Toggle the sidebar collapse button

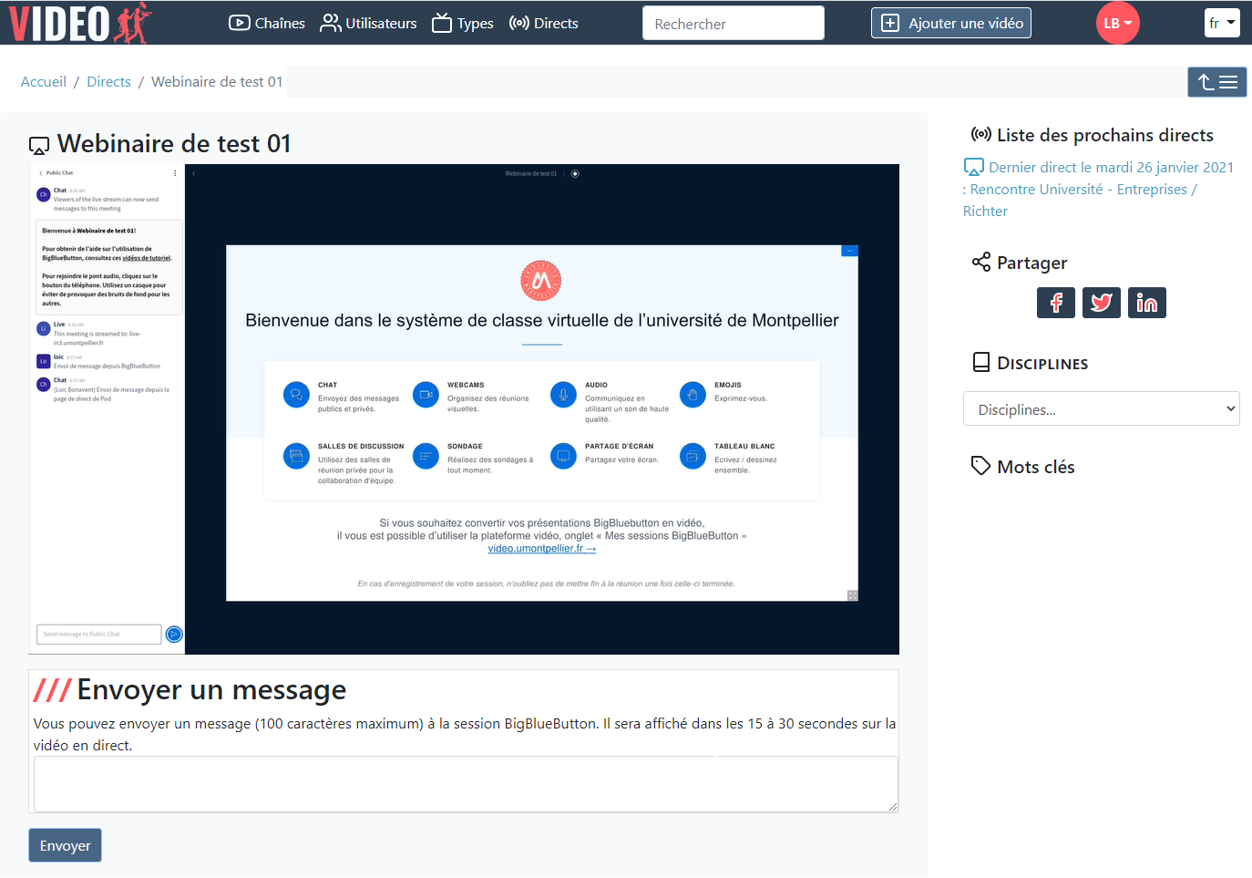point(1216,82)
